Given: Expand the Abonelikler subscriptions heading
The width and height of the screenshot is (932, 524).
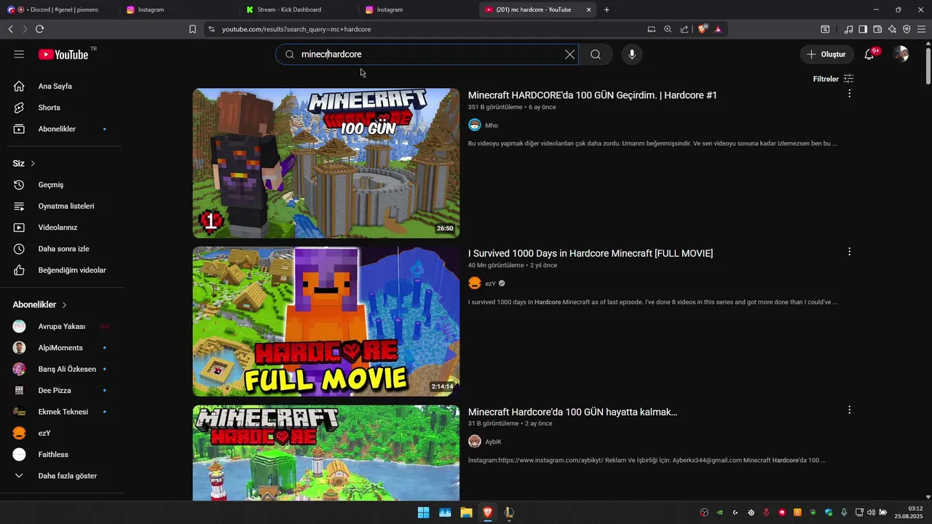Looking at the screenshot, I should (40, 305).
